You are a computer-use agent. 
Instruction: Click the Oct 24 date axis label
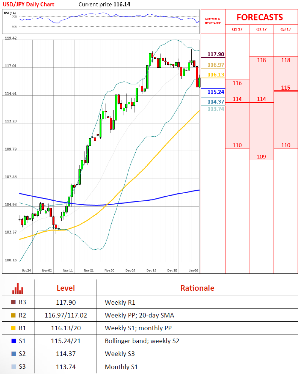26,270
